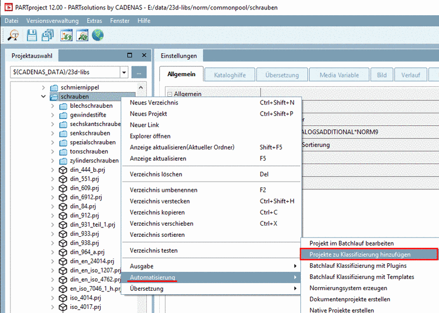This screenshot has height=313, width=439.
Task: Switch to the Verlauf tab
Action: pyautogui.click(x=411, y=75)
